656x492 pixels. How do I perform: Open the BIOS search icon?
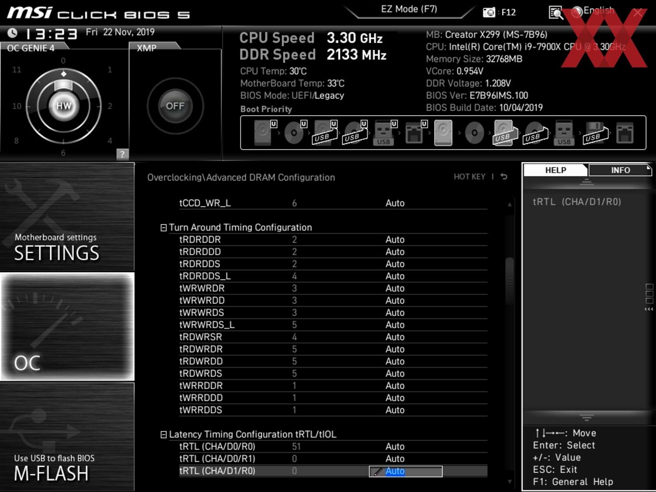556,13
